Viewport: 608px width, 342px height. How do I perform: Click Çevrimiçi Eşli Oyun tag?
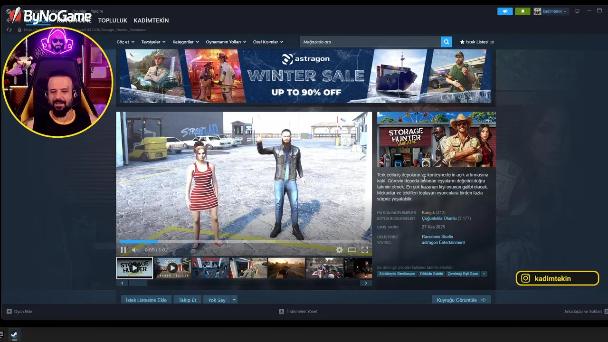pyautogui.click(x=463, y=274)
